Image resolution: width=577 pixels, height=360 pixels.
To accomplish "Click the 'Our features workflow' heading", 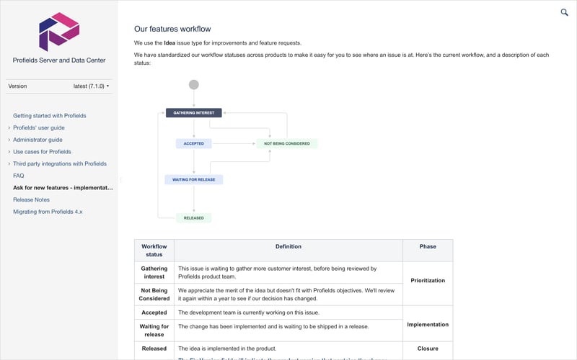I will click(172, 29).
